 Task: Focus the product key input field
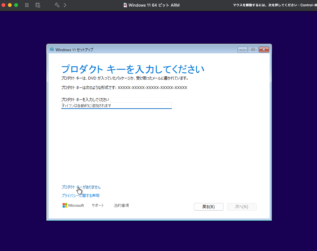(x=116, y=106)
